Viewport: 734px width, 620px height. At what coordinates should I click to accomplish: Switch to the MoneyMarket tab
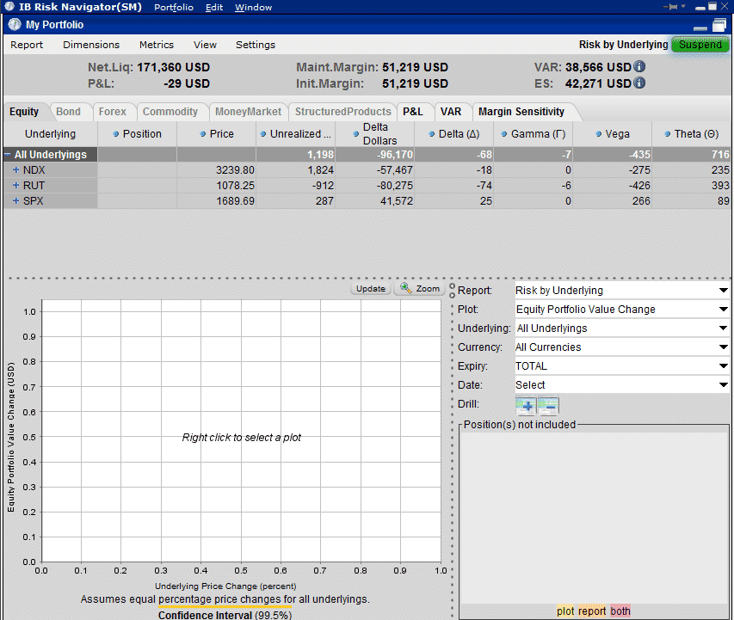pos(248,112)
